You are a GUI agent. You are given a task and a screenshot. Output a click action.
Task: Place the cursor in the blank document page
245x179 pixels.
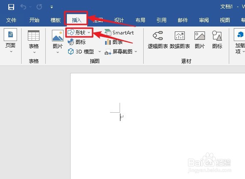pyautogui.click(x=158, y=126)
